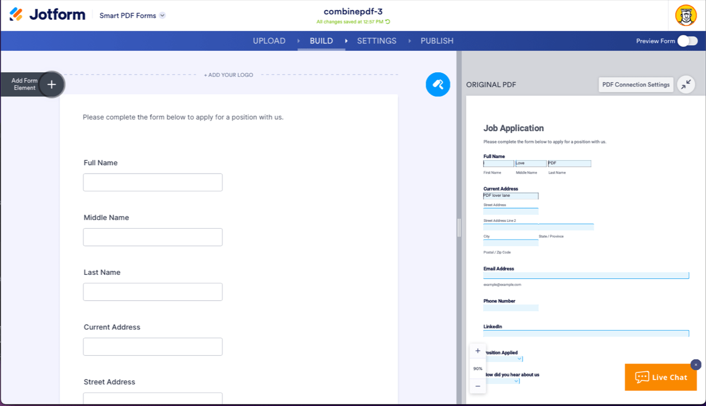Click the panel divider handle between form and PDF
706x406 pixels.
tap(459, 228)
